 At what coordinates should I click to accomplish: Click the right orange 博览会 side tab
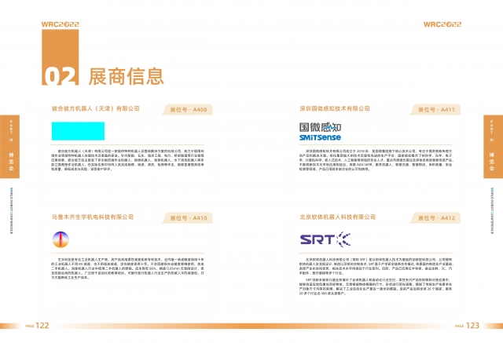(494, 139)
